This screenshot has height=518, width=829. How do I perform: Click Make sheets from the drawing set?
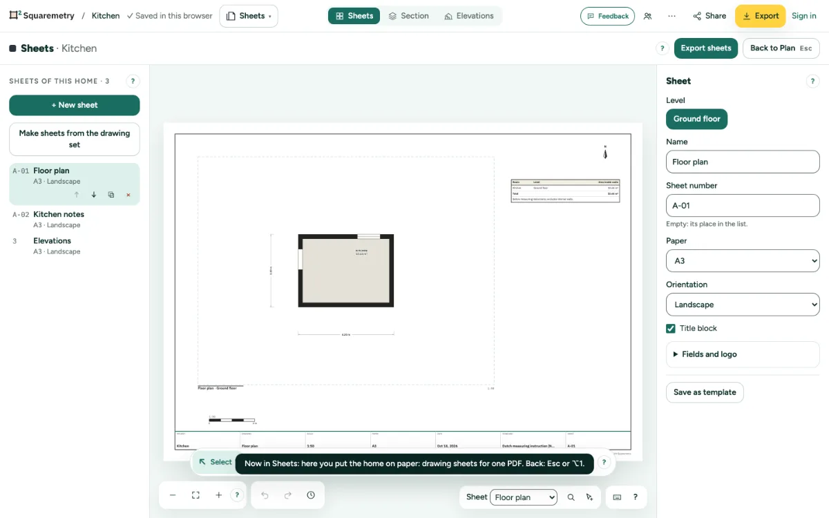point(75,139)
